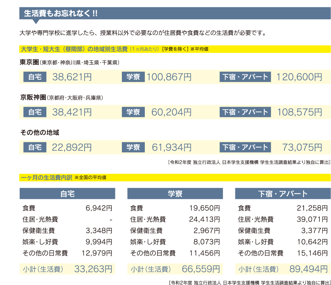Click the 66,559円 subtotal for 学寮
Viewport: 331px width, 285px height.
201,269
